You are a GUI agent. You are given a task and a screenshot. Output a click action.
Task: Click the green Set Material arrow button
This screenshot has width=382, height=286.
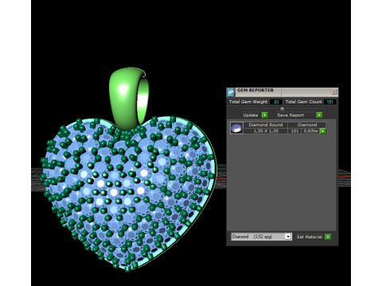click(328, 237)
